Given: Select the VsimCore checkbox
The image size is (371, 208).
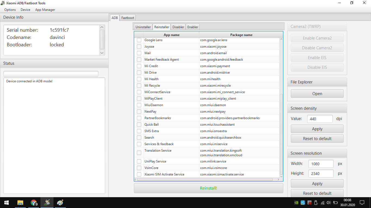Looking at the screenshot, I should (x=139, y=168).
